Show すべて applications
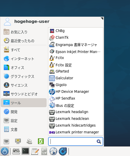The width and height of the screenshot is (130, 156). 24,50
